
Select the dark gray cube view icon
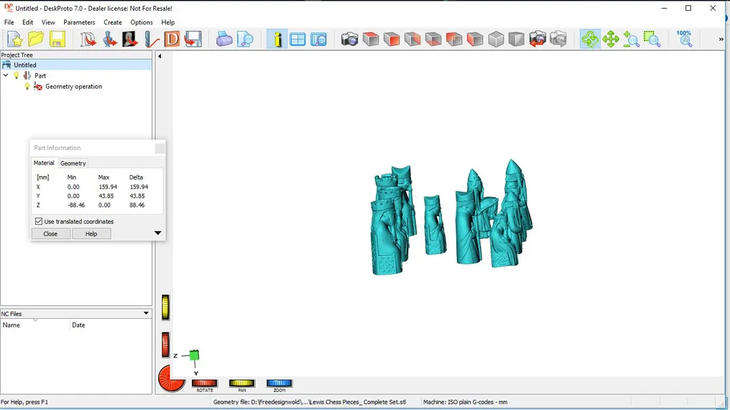pyautogui.click(x=516, y=39)
